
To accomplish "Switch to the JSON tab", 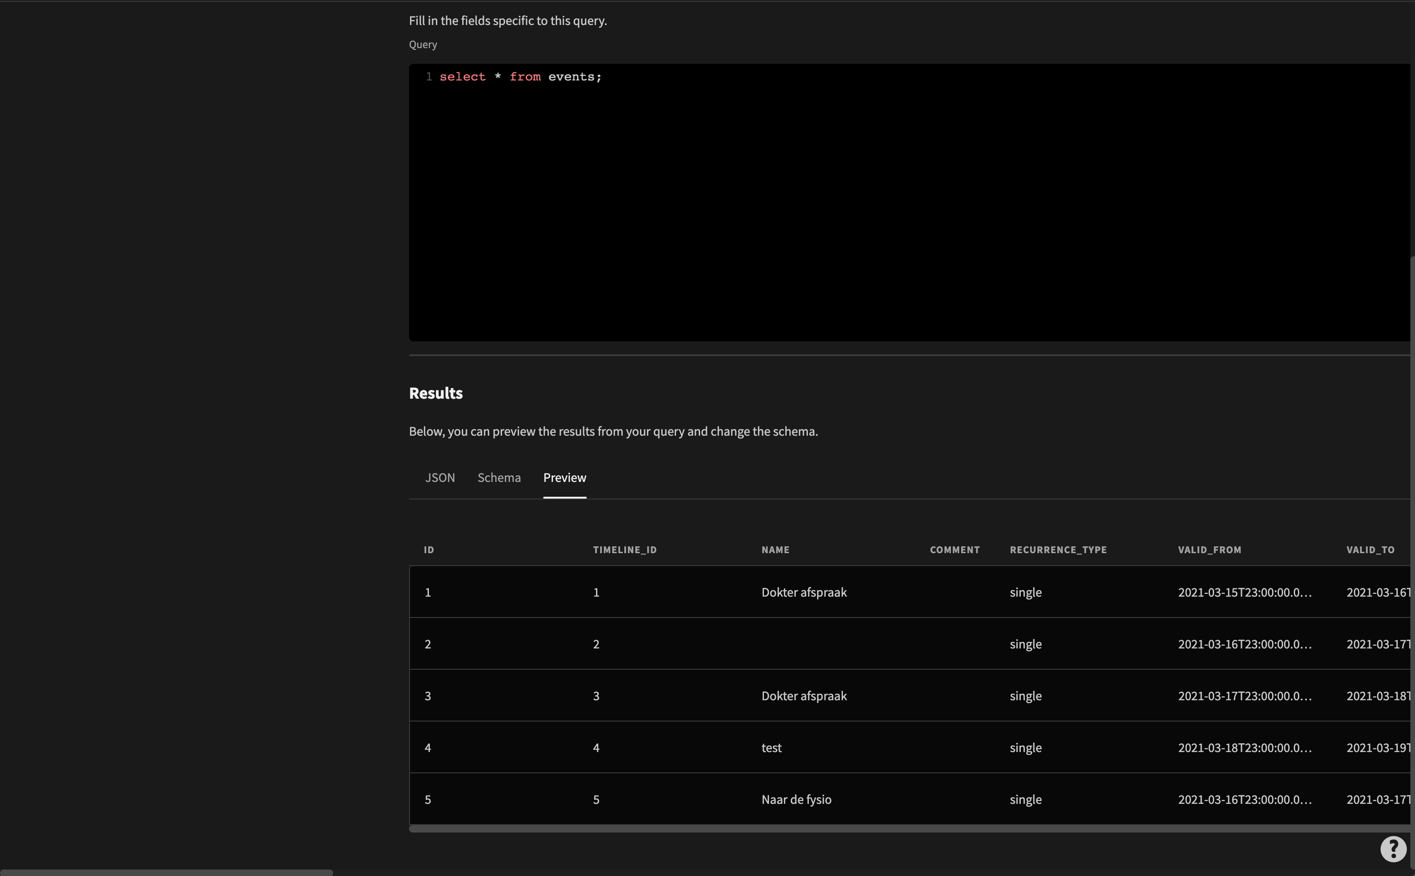I will (x=440, y=477).
